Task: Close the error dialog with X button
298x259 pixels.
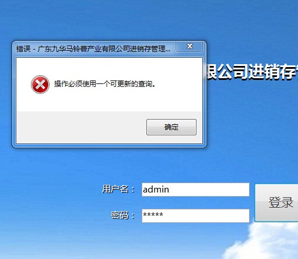Action: [190, 46]
